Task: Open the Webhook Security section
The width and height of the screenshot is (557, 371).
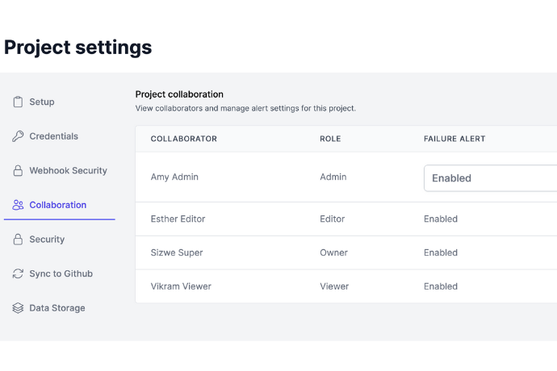Action: pyautogui.click(x=68, y=171)
